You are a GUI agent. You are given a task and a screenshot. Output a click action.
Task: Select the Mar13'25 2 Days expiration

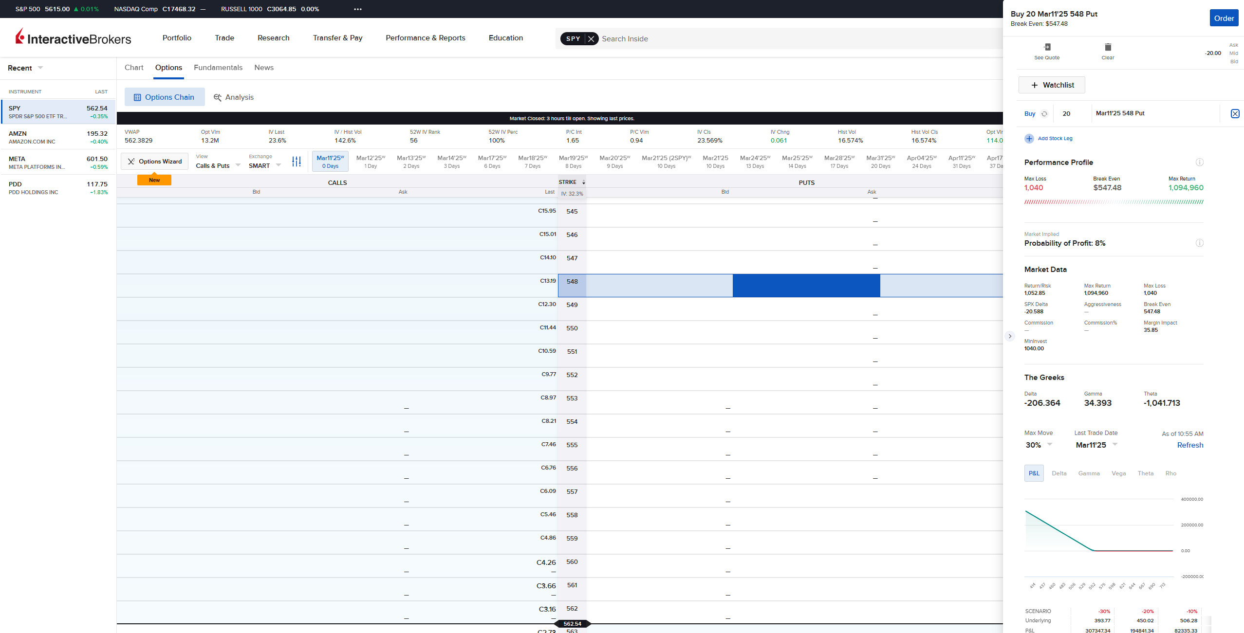coord(411,162)
